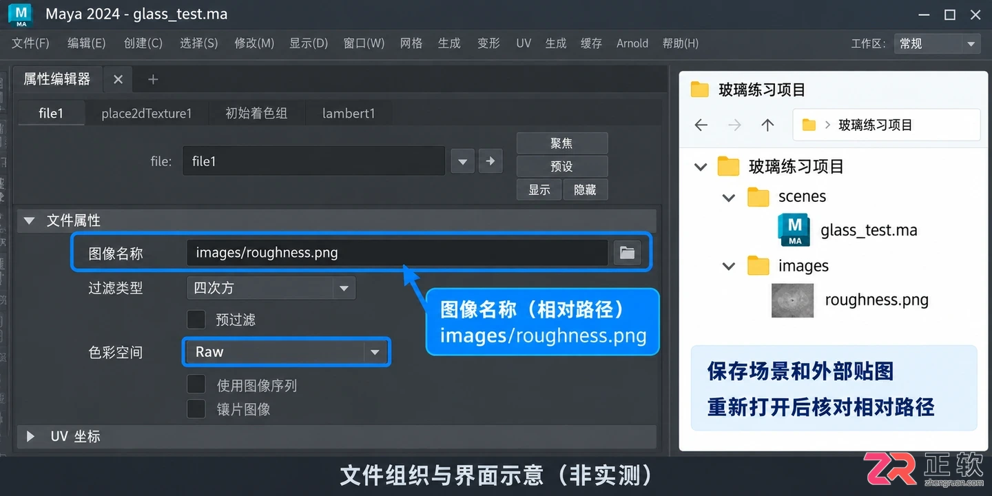The height and width of the screenshot is (496, 992).
Task: Click the 图像名称 path input field
Action: point(397,253)
